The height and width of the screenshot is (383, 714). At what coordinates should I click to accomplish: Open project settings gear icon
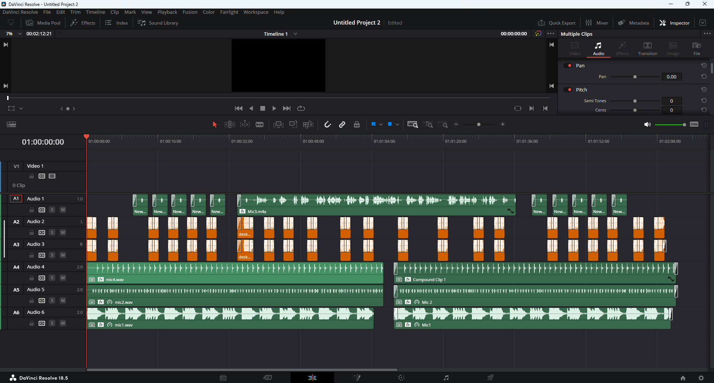[701, 378]
